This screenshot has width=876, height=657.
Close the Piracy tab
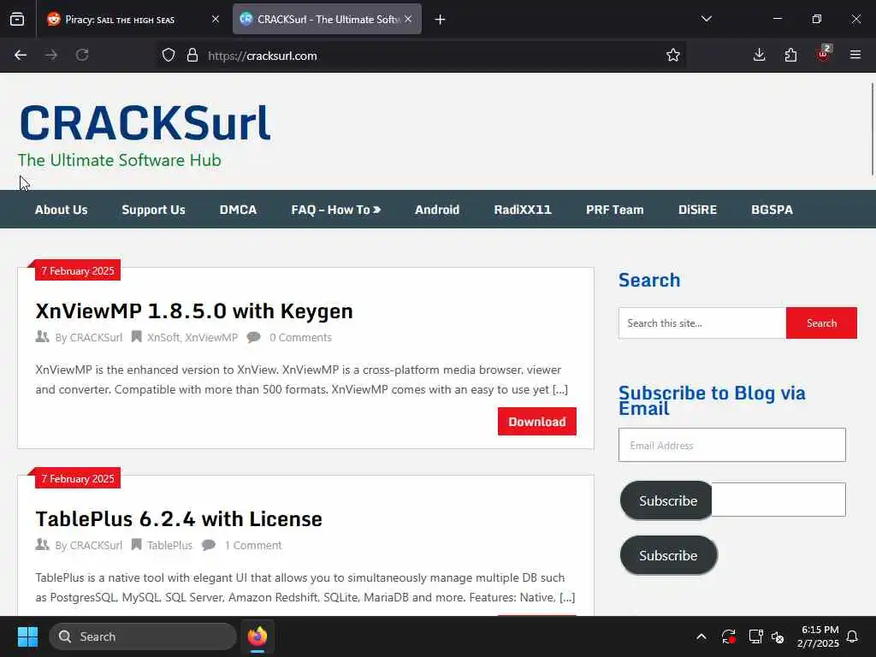[x=216, y=19]
